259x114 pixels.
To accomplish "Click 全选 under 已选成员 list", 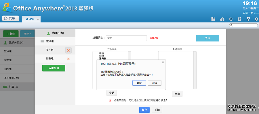I will (112, 93).
